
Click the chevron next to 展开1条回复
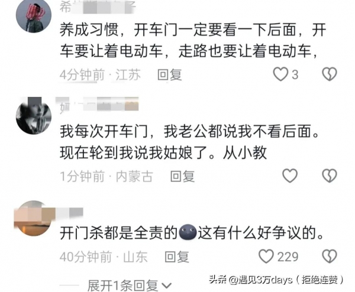click(167, 286)
